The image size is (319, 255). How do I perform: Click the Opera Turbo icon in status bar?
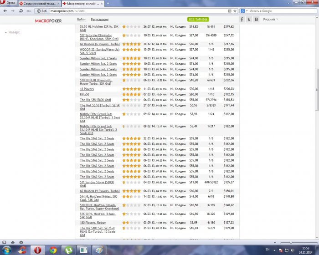point(21,242)
